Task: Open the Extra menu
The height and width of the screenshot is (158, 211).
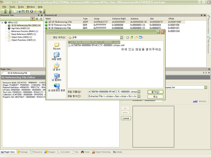Action: (x=21, y=7)
